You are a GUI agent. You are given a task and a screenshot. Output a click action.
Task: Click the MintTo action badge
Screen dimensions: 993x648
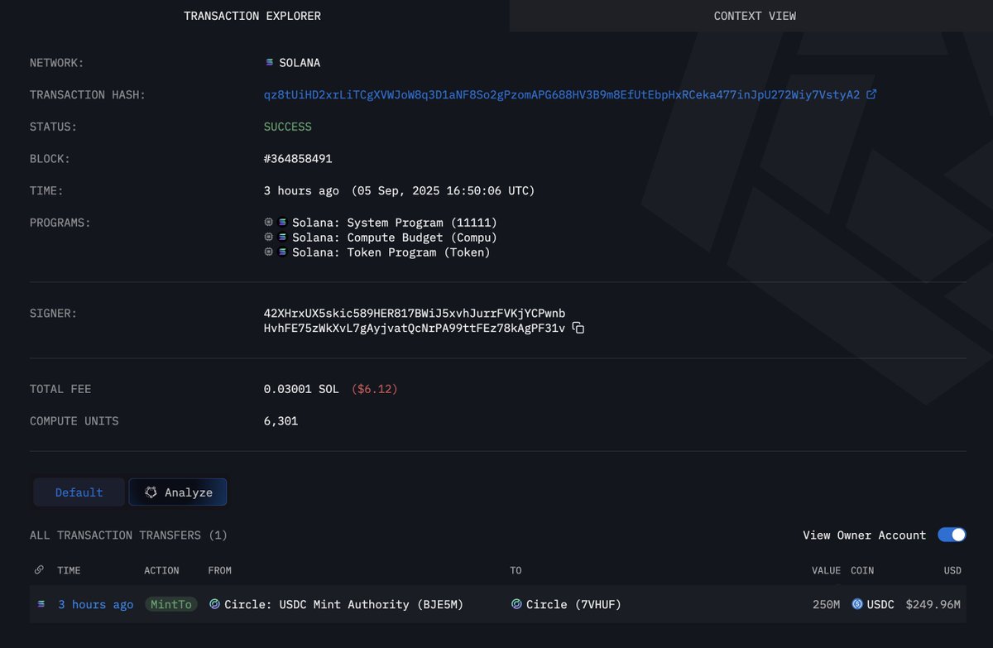[x=171, y=605]
